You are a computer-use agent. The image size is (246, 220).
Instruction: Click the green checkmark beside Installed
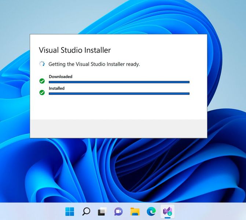click(42, 92)
